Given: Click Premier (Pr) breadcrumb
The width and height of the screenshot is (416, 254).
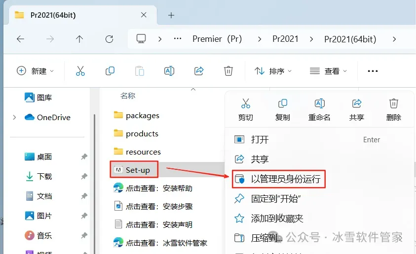Looking at the screenshot, I should click(217, 39).
